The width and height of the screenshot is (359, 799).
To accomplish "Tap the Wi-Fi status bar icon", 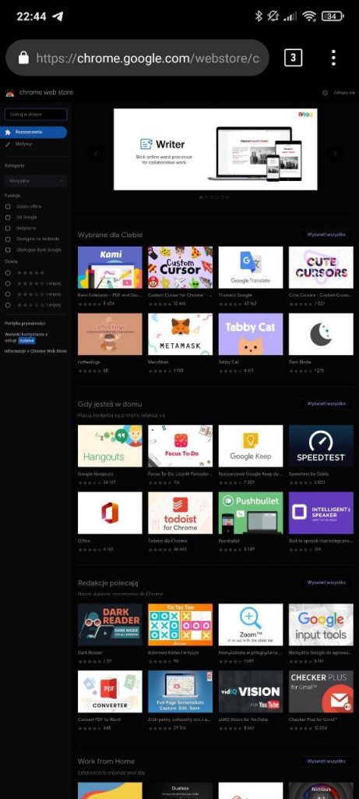I will coord(308,16).
